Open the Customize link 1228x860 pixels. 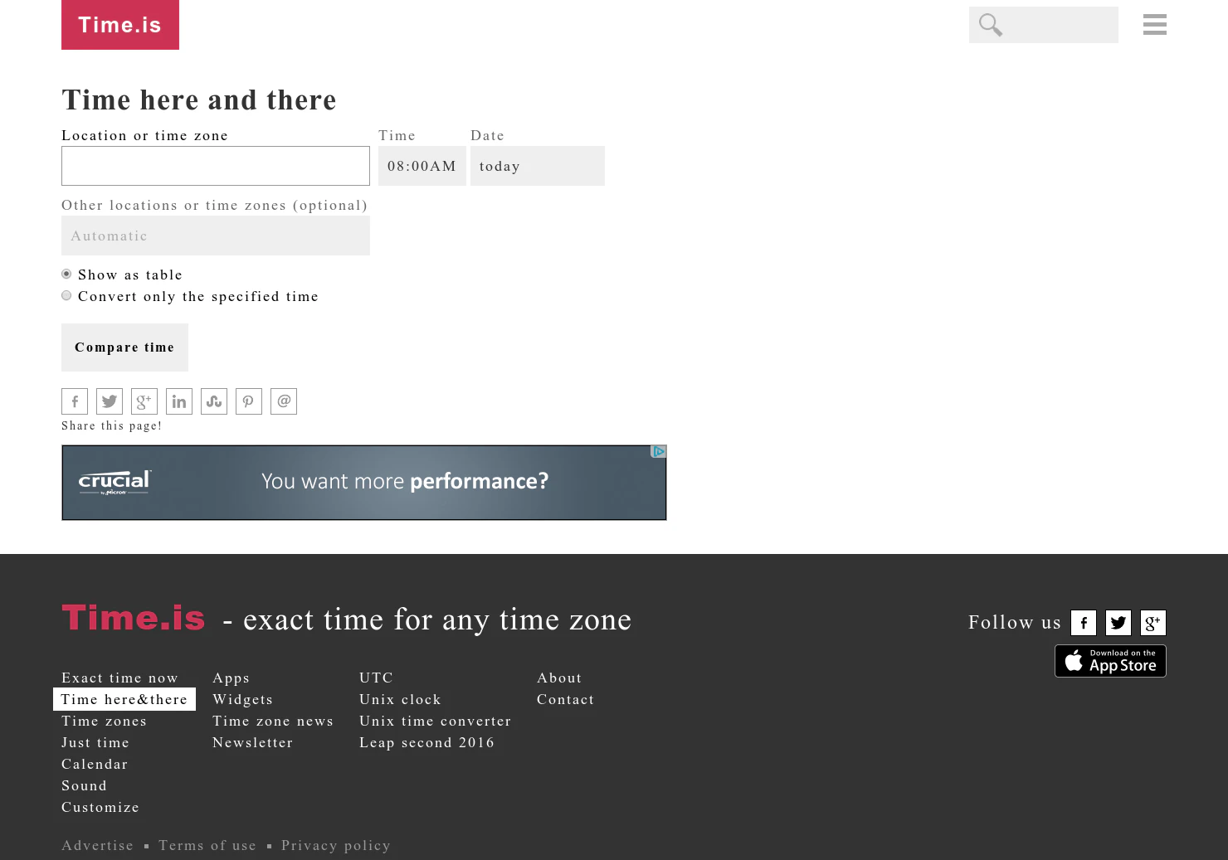[100, 807]
